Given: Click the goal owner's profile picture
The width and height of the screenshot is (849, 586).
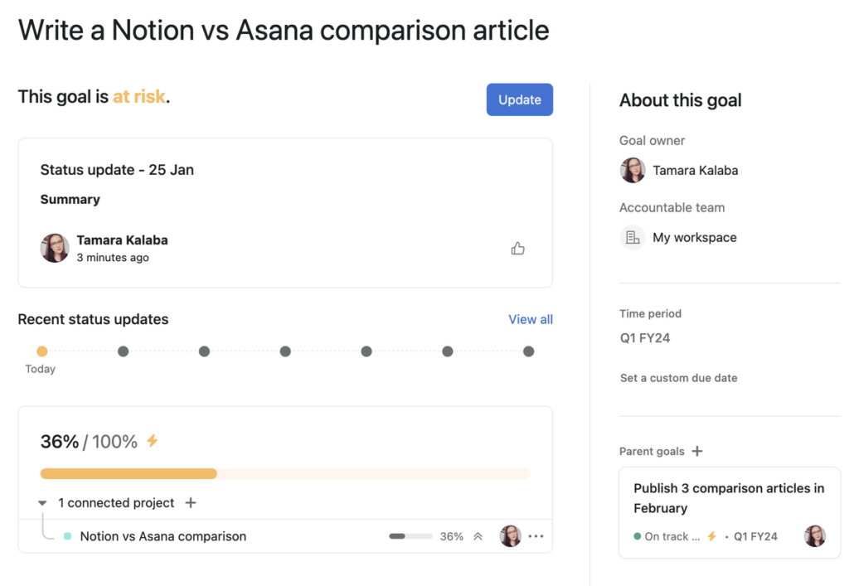Looking at the screenshot, I should (633, 170).
